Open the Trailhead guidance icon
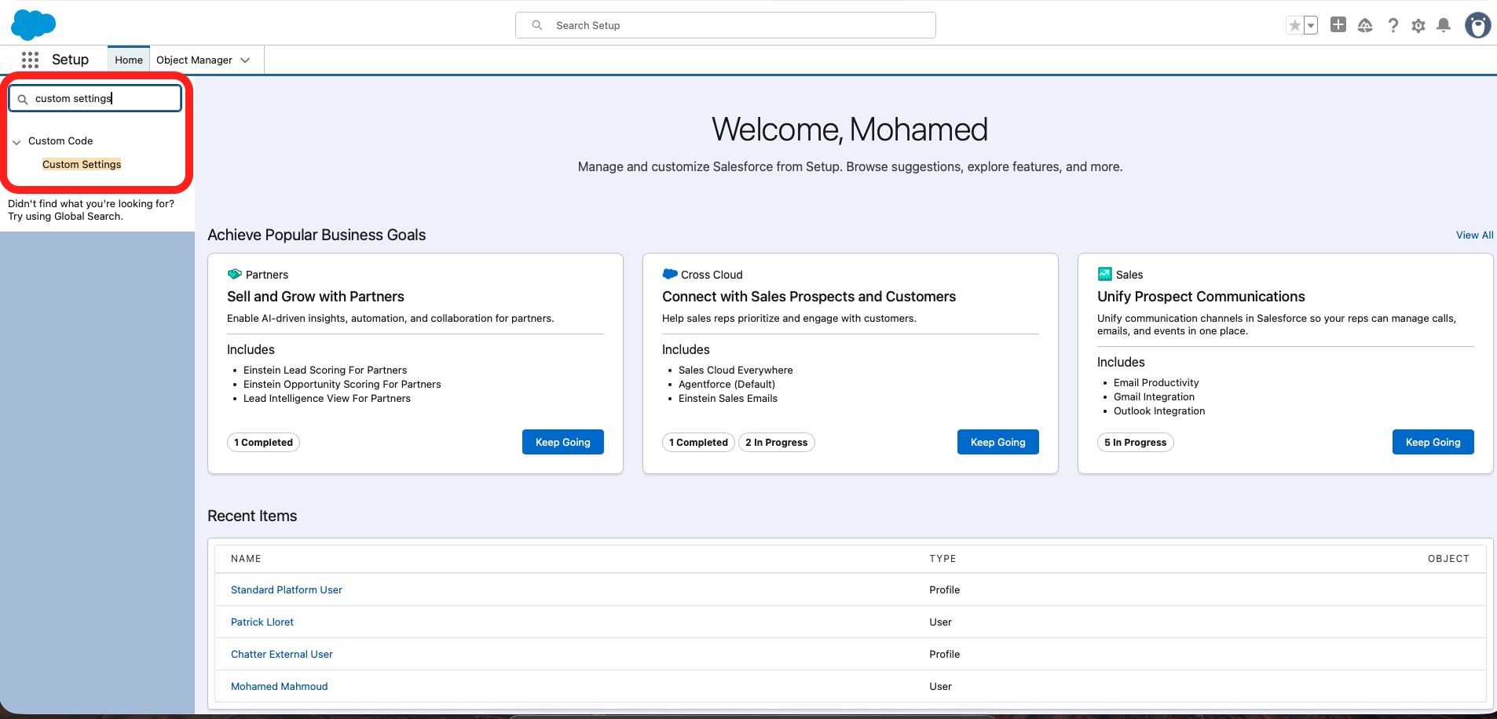Screen dimensions: 1497x719 tap(1365, 26)
